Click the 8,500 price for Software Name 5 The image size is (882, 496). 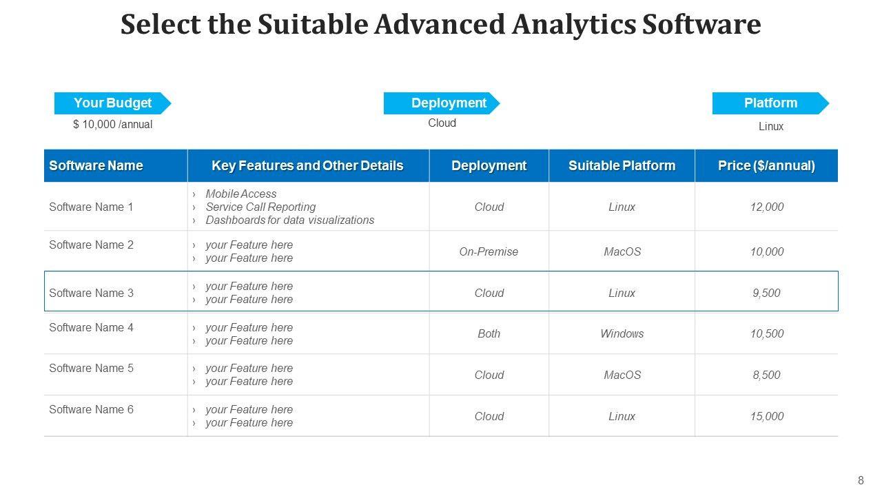(766, 375)
